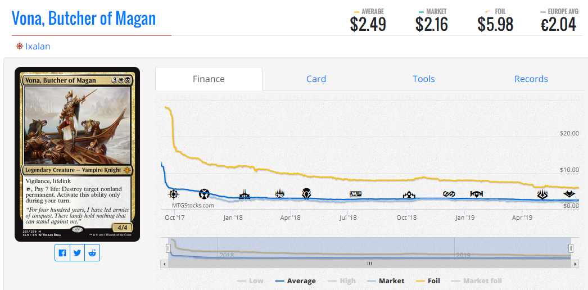Click the Masters 25 set marker on chart
This screenshot has width=588, height=290.
click(x=280, y=194)
